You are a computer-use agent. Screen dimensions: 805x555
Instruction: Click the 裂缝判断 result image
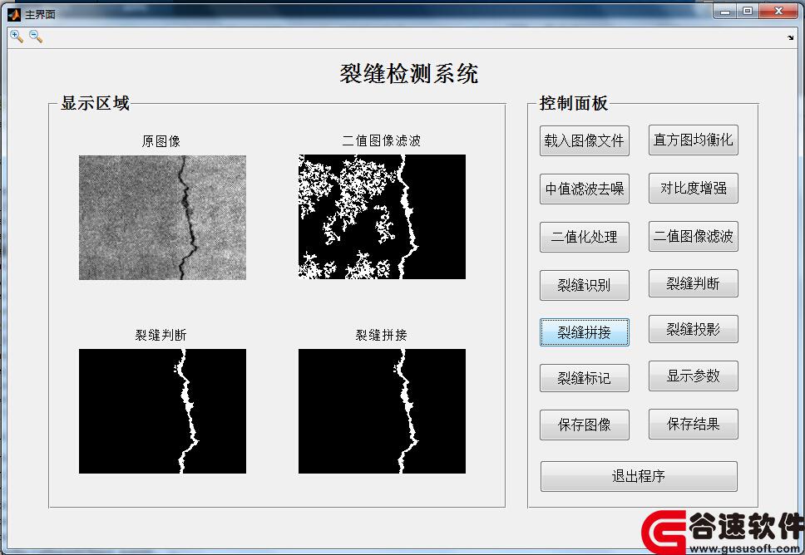[x=162, y=411]
